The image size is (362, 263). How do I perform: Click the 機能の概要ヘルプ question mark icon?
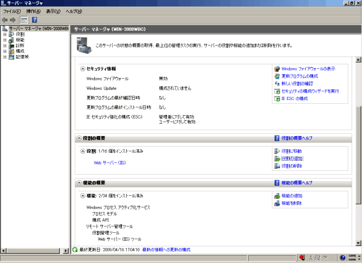(277, 183)
